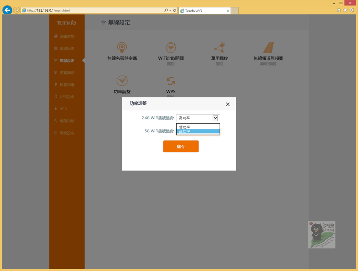The width and height of the screenshot is (358, 271).
Task: Click the 2.4G WiFi訊號強度 label
Action: [x=158, y=118]
